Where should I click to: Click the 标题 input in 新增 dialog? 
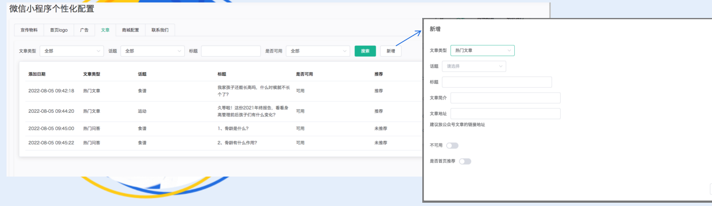[497, 82]
